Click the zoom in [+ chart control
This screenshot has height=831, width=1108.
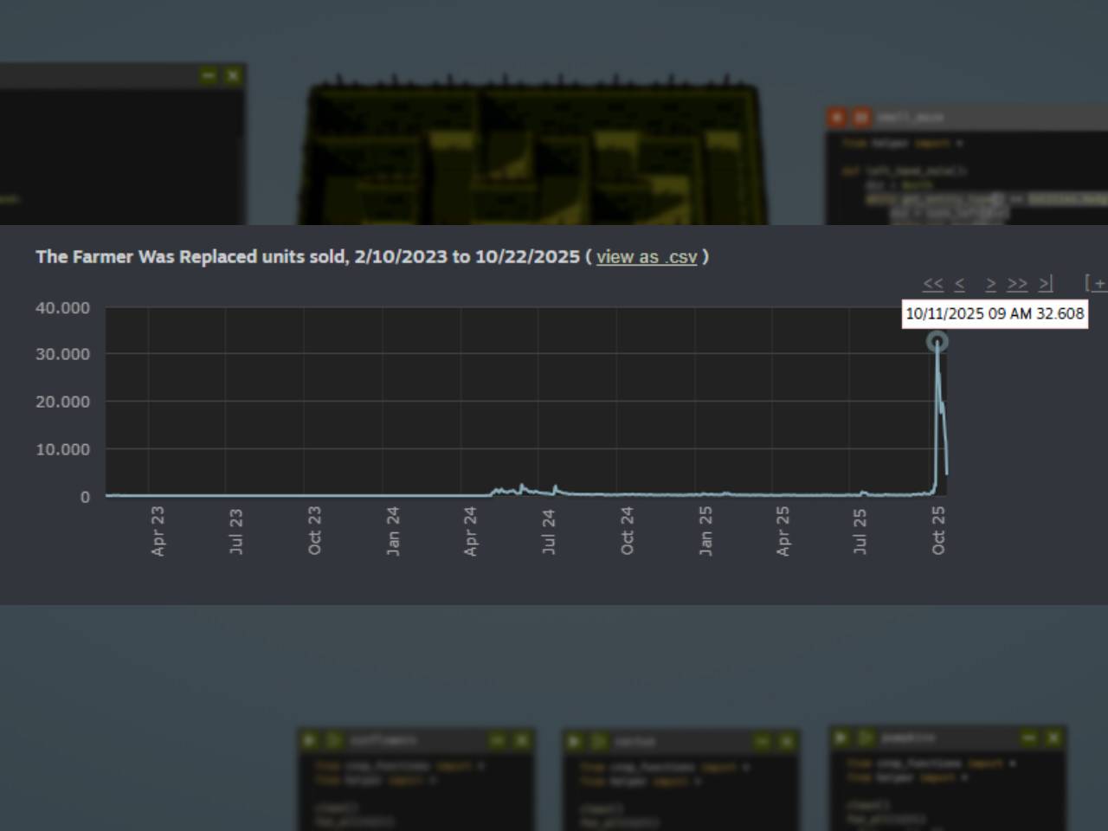pyautogui.click(x=1096, y=284)
